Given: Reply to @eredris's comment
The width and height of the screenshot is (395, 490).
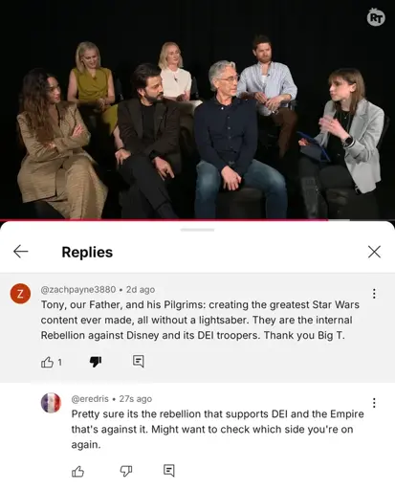Looking at the screenshot, I should coord(169,471).
